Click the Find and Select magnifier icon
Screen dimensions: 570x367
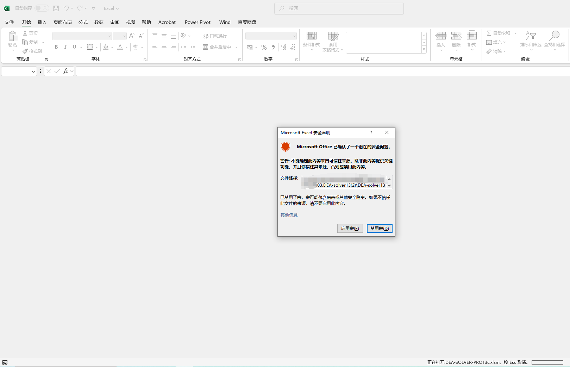[x=554, y=36]
